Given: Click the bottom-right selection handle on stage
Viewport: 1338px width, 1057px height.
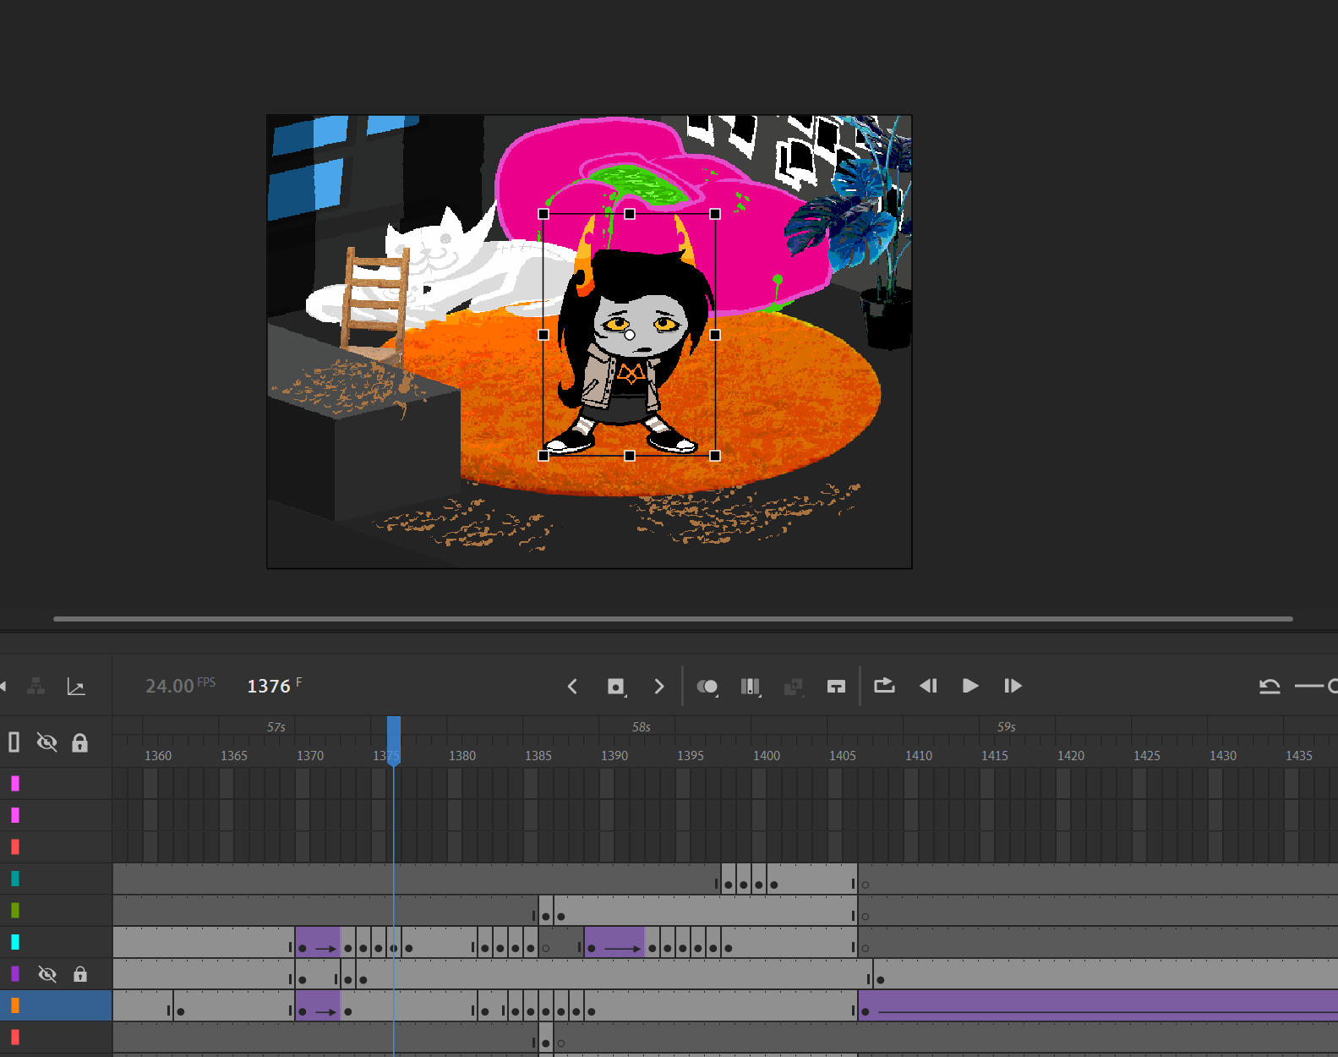Looking at the screenshot, I should tap(715, 456).
